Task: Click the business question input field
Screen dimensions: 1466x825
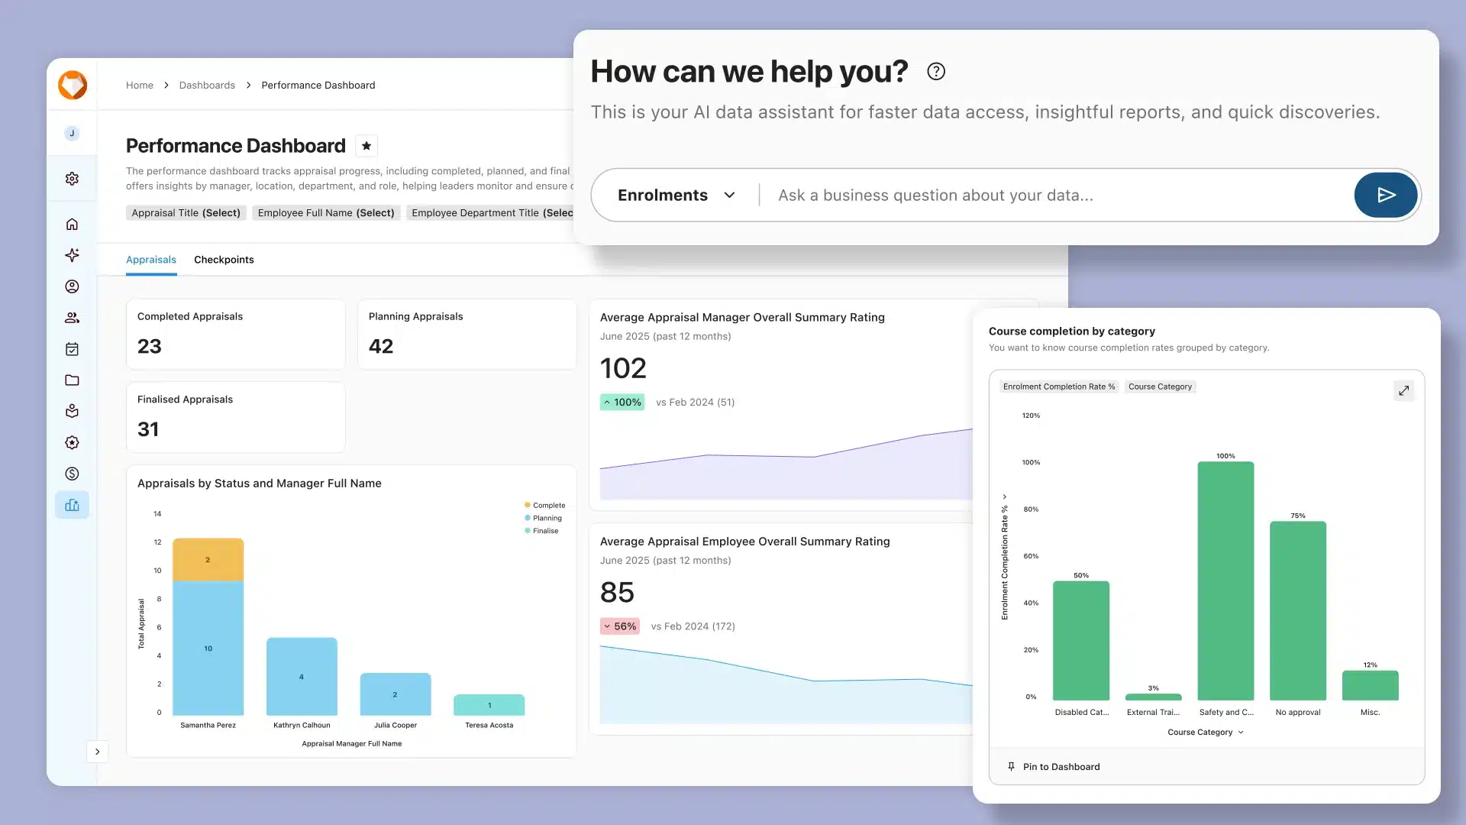Action: click(1054, 195)
